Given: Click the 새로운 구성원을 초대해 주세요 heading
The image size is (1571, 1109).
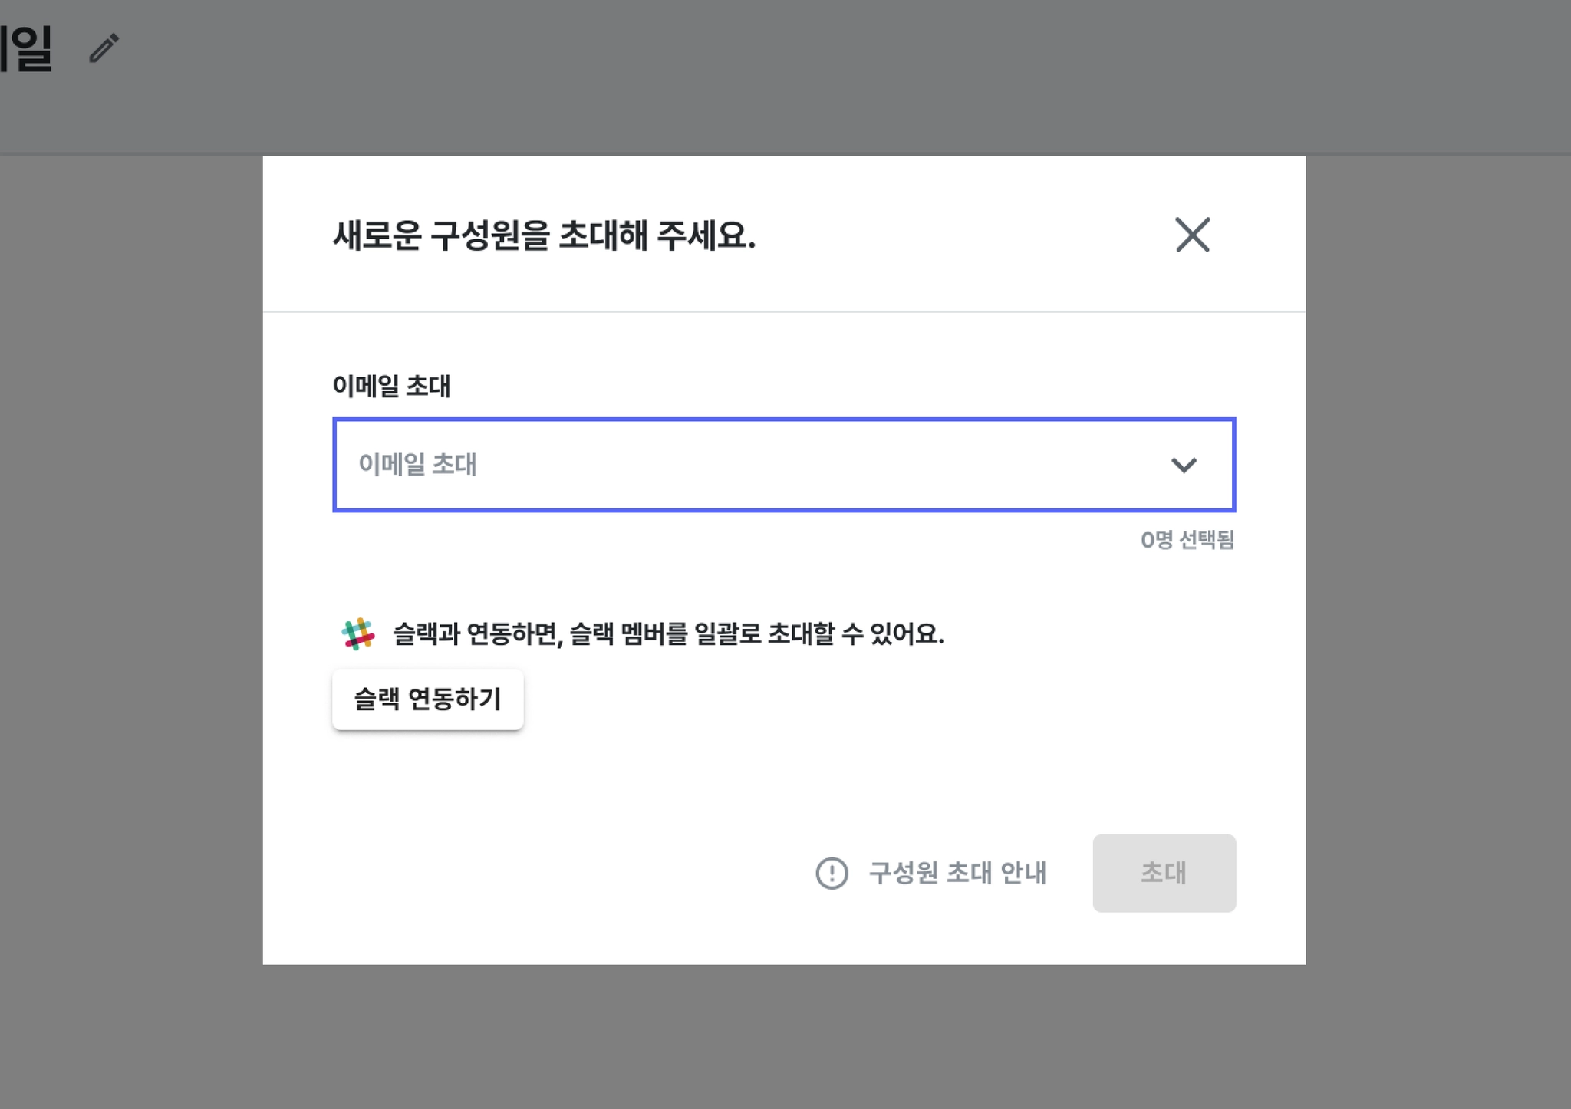Looking at the screenshot, I should click(544, 235).
